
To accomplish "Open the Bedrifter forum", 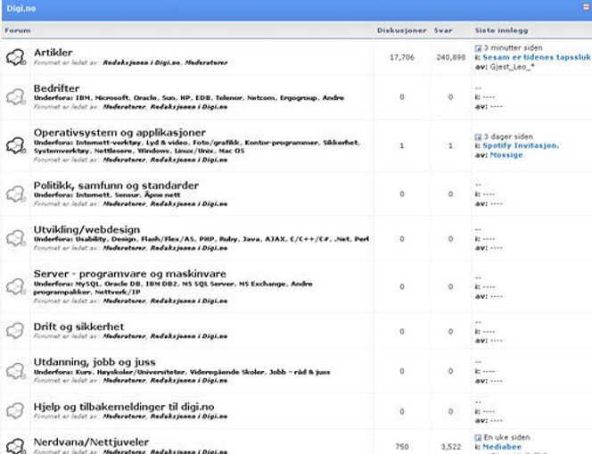I will click(x=56, y=88).
